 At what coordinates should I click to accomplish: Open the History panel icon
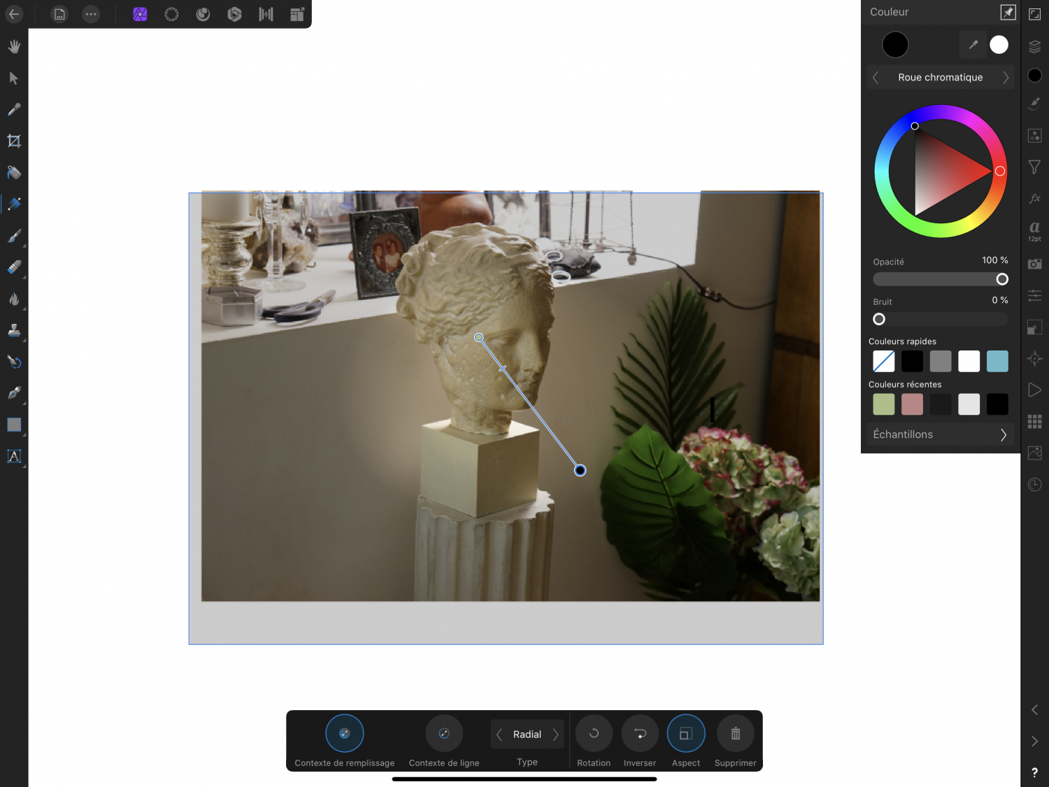coord(1034,484)
